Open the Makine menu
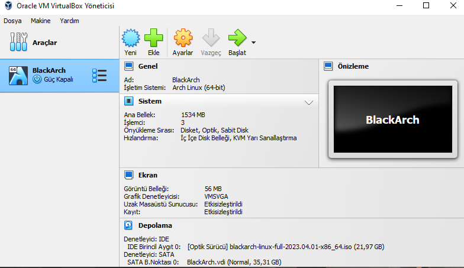This screenshot has width=464, height=268. click(40, 21)
